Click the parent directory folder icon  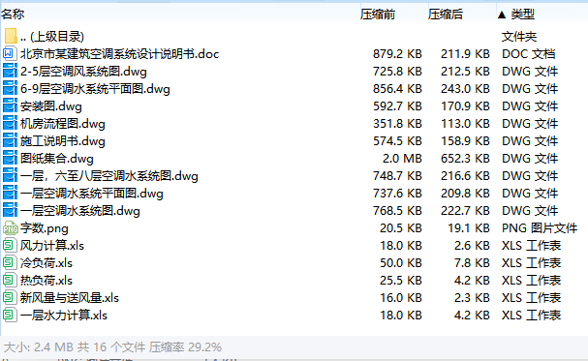tap(11, 37)
